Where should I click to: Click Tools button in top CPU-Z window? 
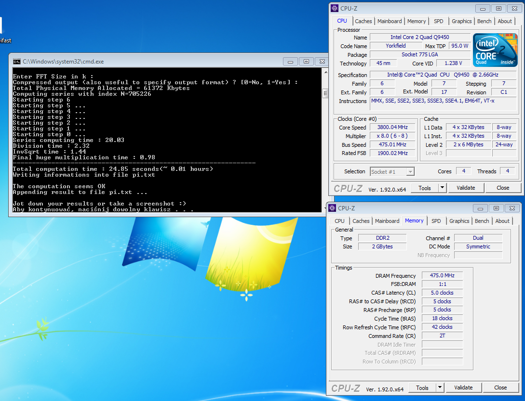coord(425,188)
